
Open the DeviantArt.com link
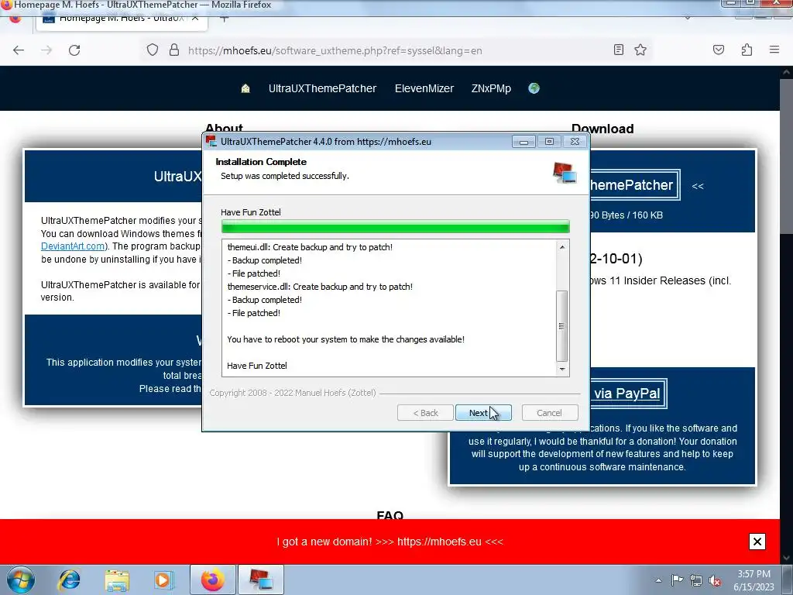pyautogui.click(x=73, y=246)
